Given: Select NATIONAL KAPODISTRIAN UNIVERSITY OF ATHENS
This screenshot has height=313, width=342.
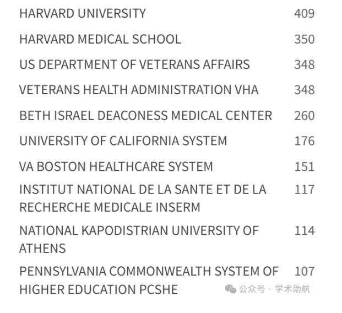Looking at the screenshot, I should pos(139,240).
